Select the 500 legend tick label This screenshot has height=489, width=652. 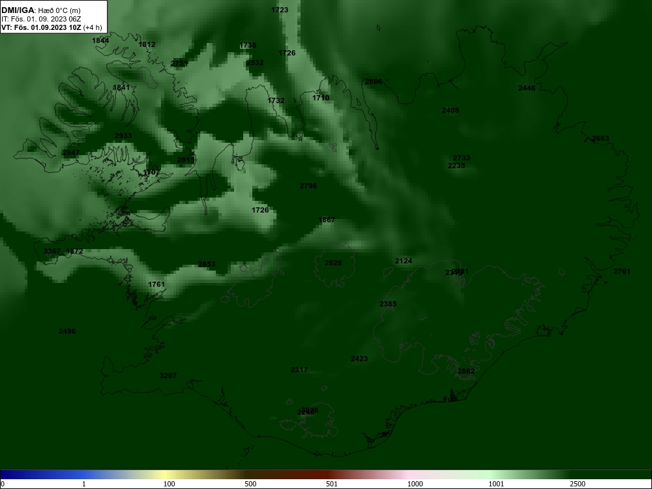(x=250, y=484)
